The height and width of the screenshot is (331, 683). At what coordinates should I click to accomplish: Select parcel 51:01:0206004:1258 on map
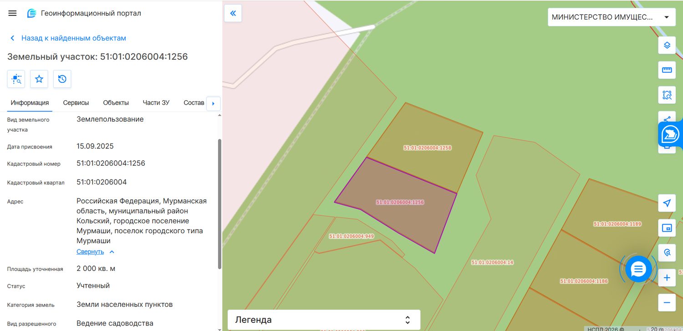427,148
